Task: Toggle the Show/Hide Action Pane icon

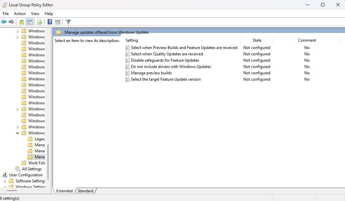Action: (x=58, y=22)
